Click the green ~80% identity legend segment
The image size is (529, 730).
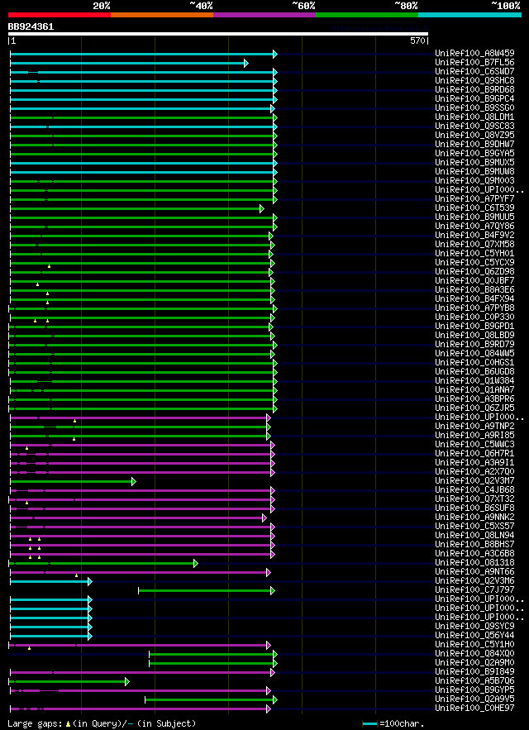pos(367,15)
